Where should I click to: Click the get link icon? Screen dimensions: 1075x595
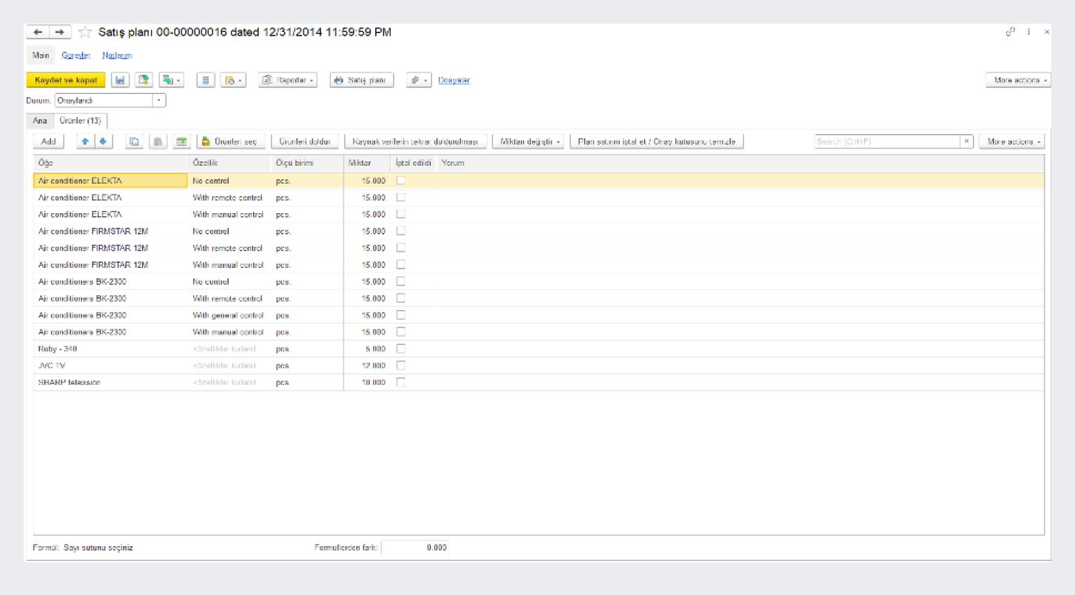pos(1010,32)
